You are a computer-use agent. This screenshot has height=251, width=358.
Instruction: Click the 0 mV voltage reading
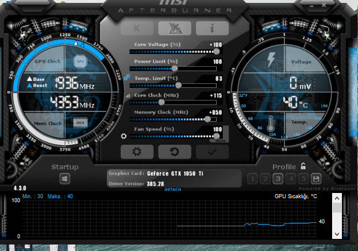[300, 83]
